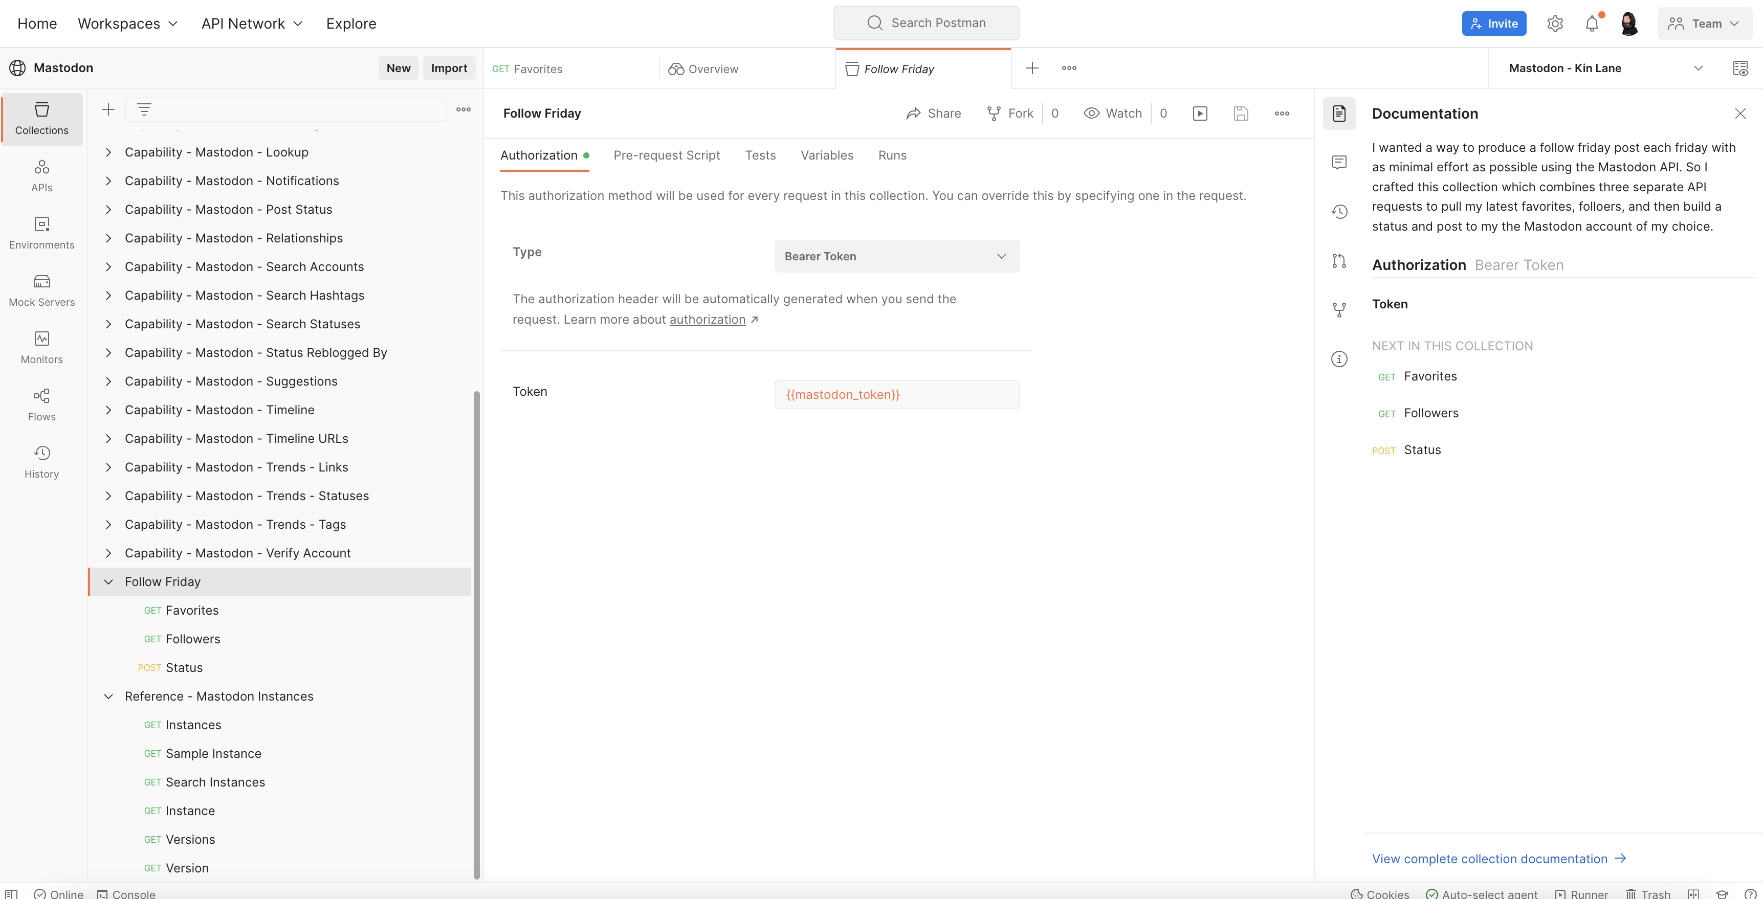Open the Team dropdown
Viewport: 1763px width, 899px height.
(x=1704, y=23)
